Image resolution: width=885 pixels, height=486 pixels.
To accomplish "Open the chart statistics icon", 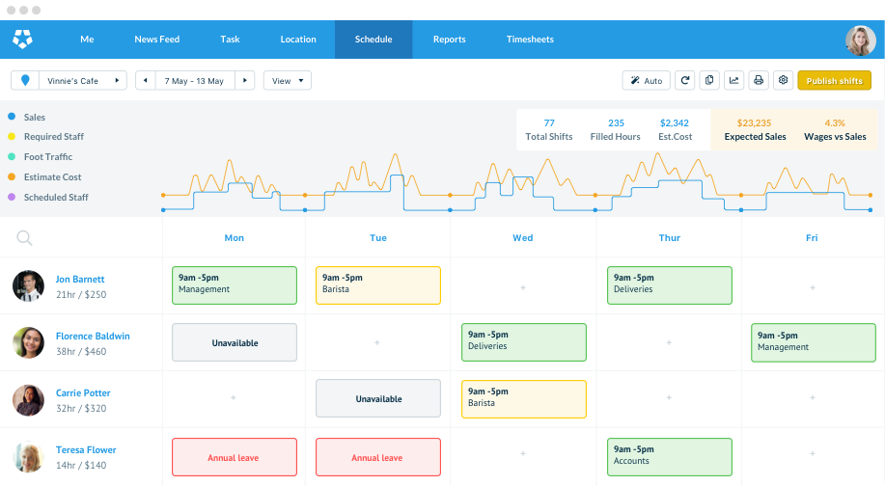I will pos(733,81).
